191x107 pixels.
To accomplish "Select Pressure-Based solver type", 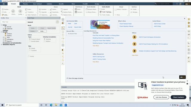I will tap(30, 39).
